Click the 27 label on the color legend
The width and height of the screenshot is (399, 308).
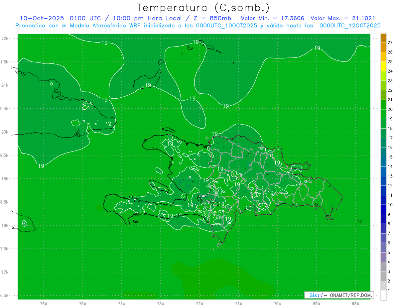pos(390,43)
